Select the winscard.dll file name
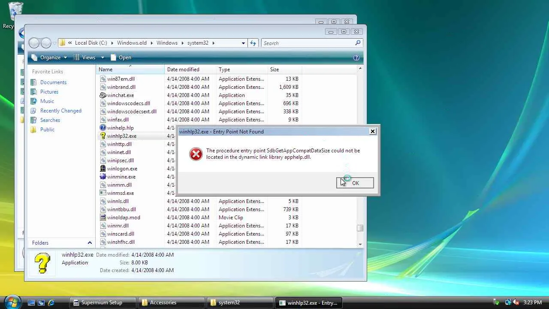The width and height of the screenshot is (549, 309). pyautogui.click(x=121, y=234)
